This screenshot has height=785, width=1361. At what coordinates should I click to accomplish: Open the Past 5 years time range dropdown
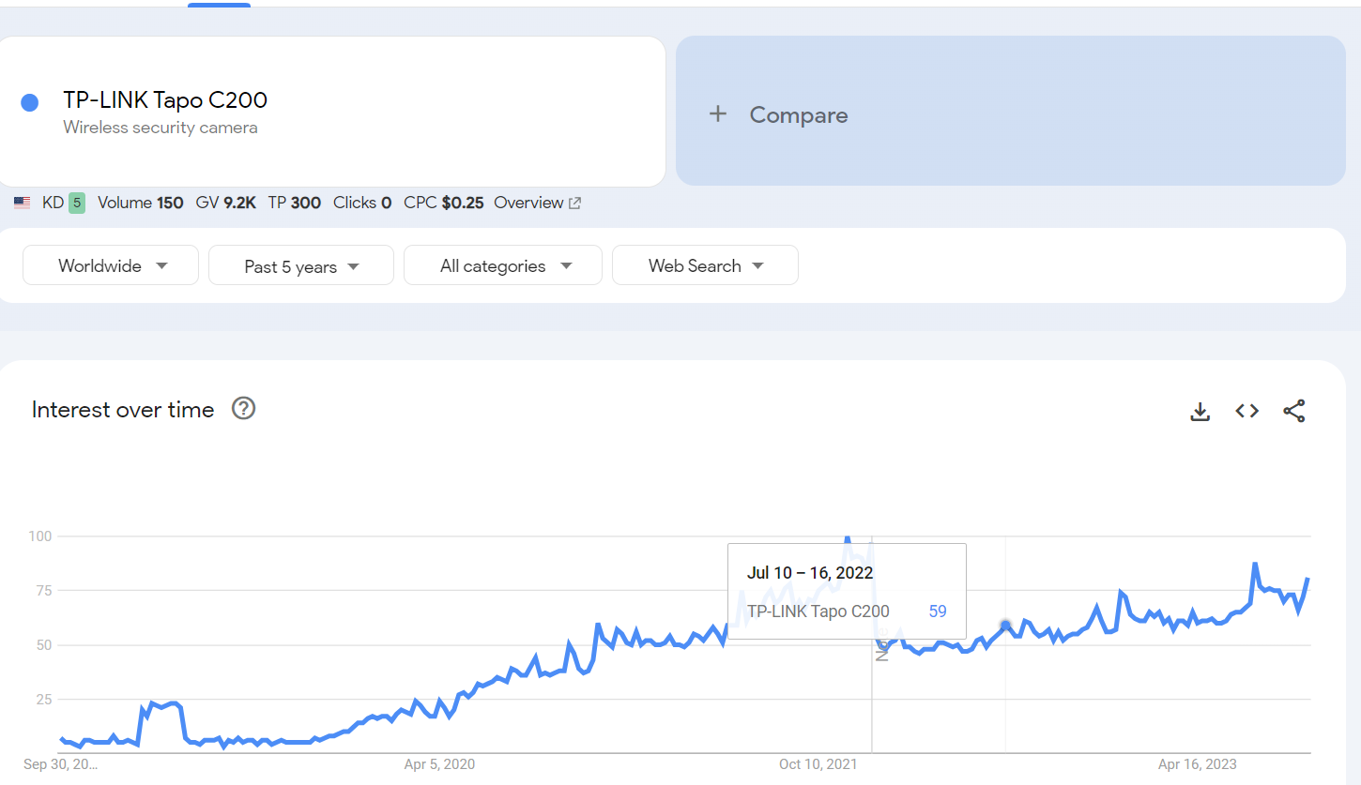point(301,265)
